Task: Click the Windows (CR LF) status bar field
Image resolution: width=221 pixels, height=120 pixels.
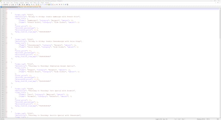Action: click(x=201, y=119)
